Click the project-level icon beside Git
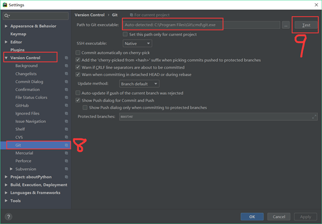The width and height of the screenshot is (322, 224). pos(66,145)
